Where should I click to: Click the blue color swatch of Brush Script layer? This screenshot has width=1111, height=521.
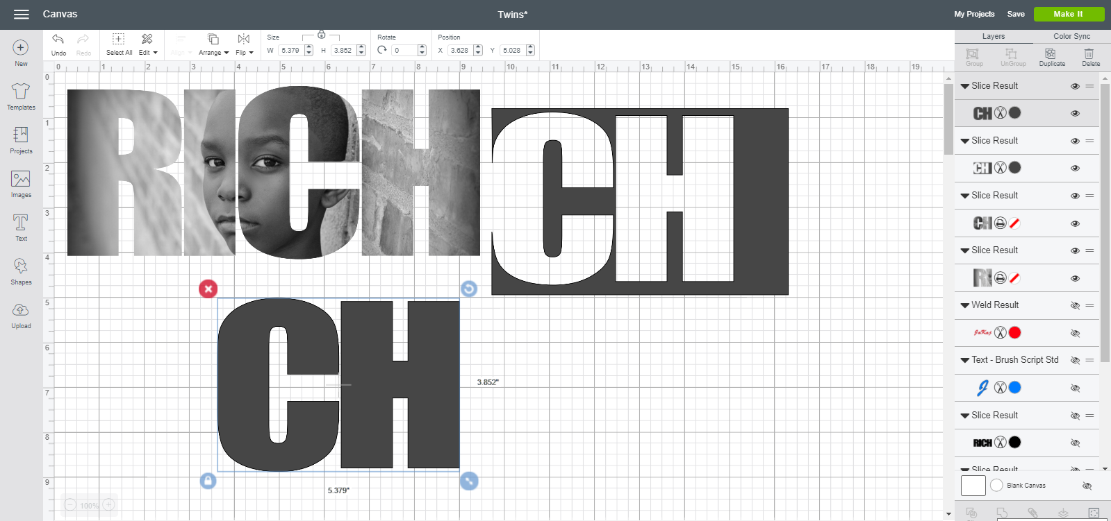pos(1015,387)
